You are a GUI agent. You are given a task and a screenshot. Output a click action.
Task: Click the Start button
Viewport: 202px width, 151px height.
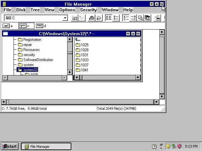click(9, 146)
